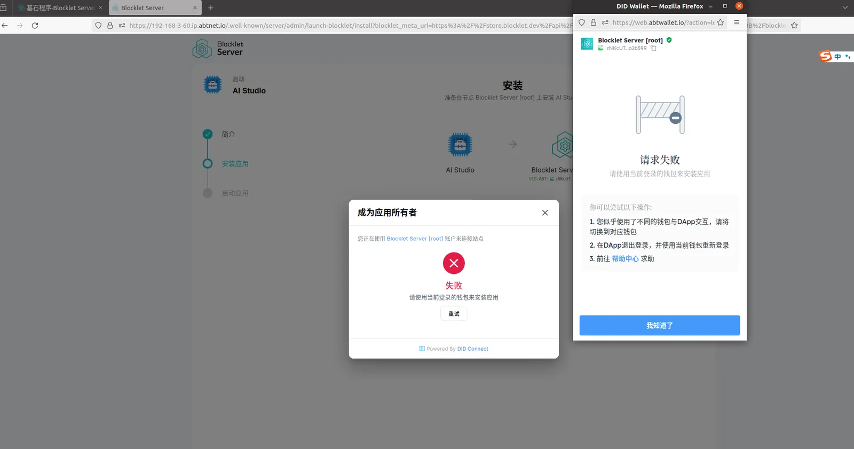Click the Sogou input method S icon

coord(826,56)
